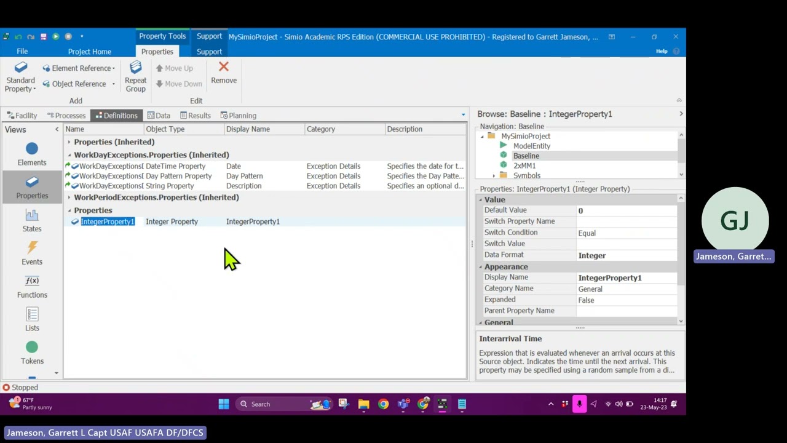Stop the simulation with the gray stop icon
This screenshot has width=787, height=443.
[68, 37]
